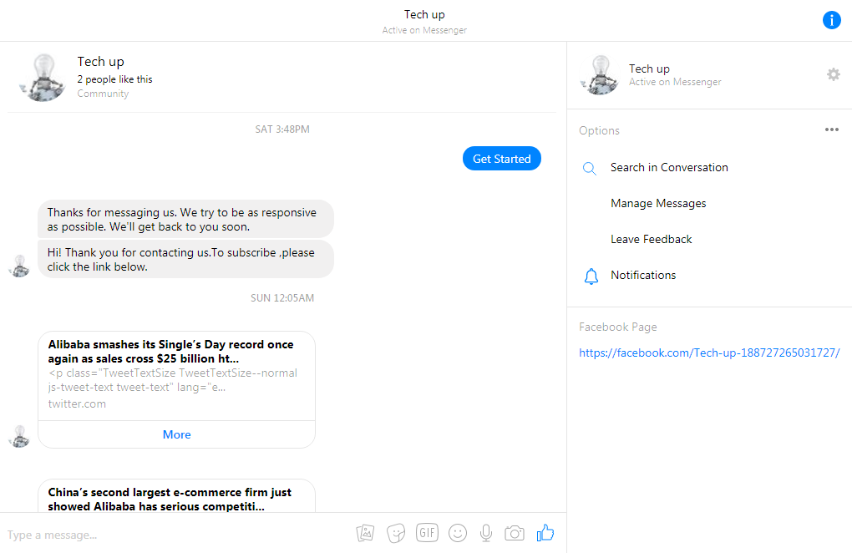852x553 pixels.
Task: Click the Notifications bell icon
Action: (x=591, y=276)
